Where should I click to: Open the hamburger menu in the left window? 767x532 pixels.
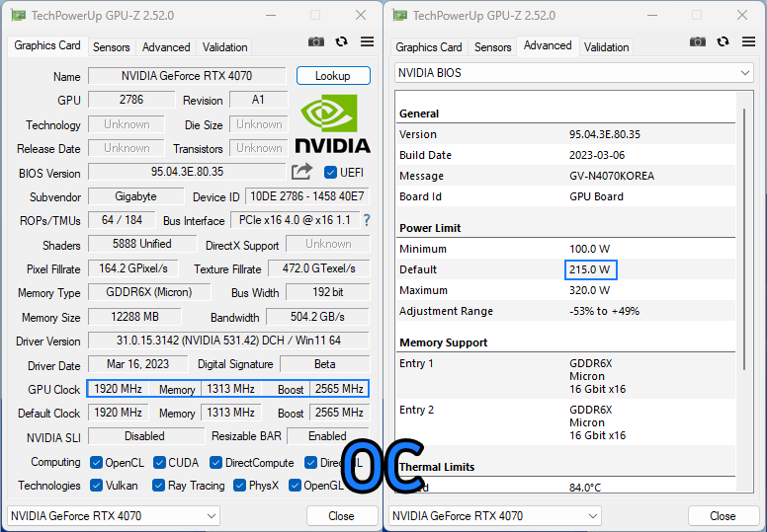point(367,42)
